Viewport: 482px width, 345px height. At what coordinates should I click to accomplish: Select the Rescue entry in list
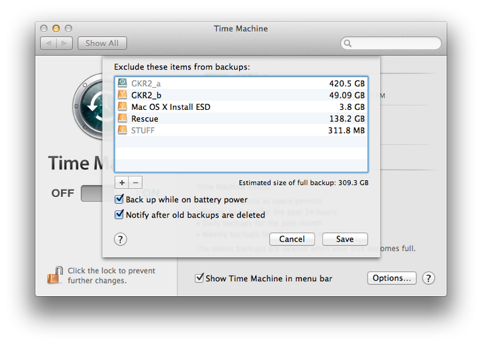point(145,119)
